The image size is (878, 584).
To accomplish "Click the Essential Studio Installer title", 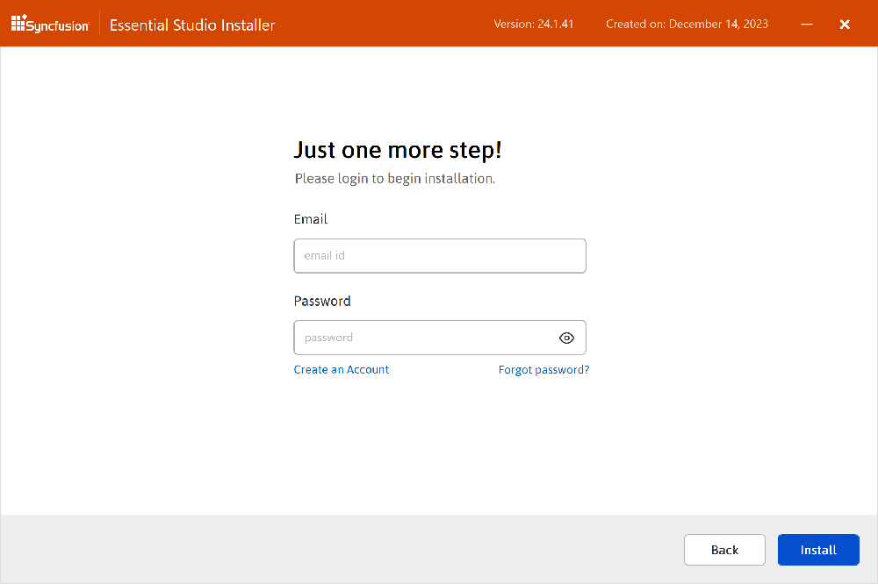I will pyautogui.click(x=191, y=25).
